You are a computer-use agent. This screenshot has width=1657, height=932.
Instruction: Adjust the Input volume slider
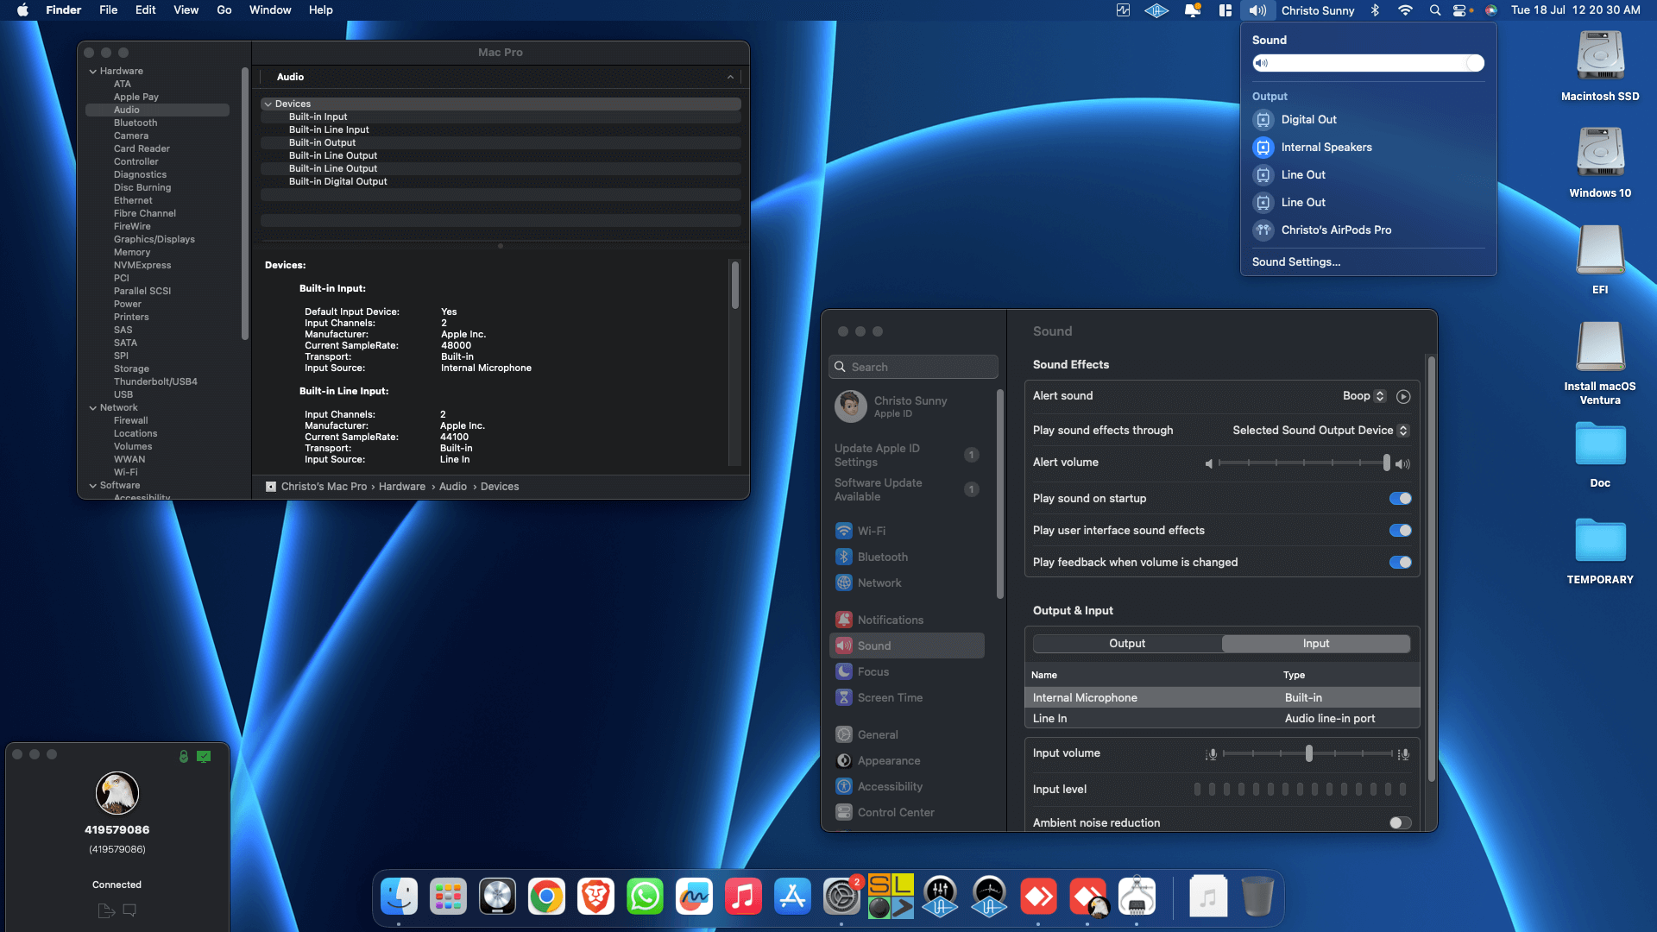click(1307, 754)
